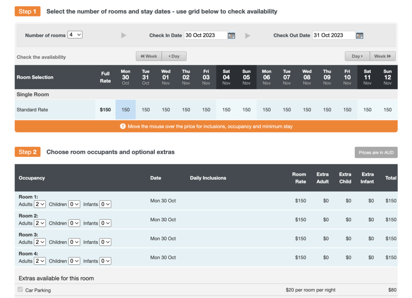Go back one week in availability
This screenshot has height=298, width=412.
pyautogui.click(x=149, y=56)
